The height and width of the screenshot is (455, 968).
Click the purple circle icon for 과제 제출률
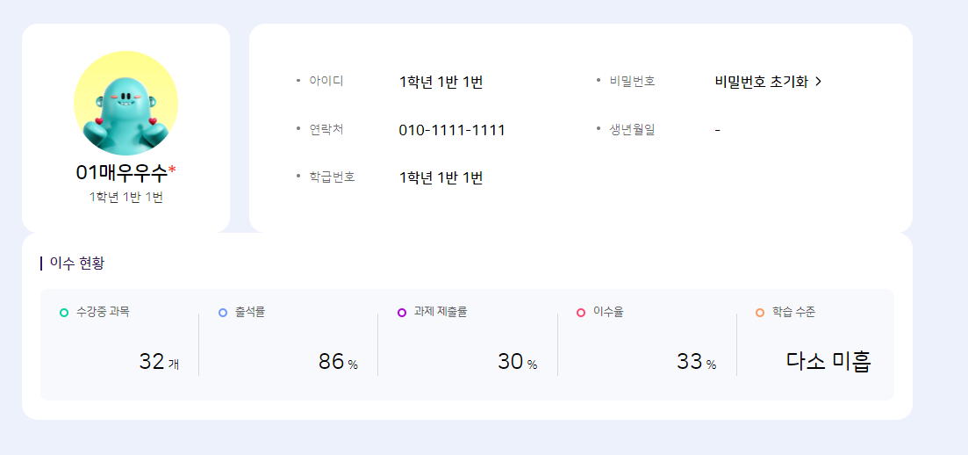[402, 313]
